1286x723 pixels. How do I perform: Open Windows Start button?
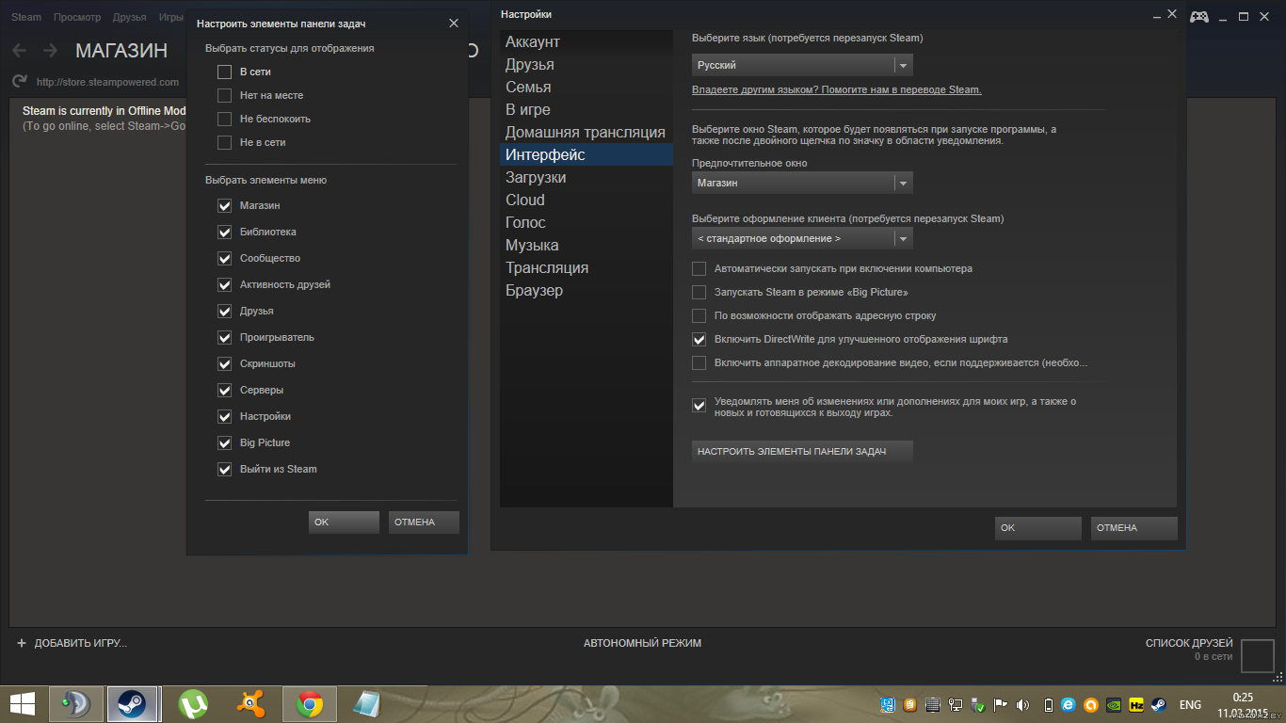pyautogui.click(x=23, y=703)
